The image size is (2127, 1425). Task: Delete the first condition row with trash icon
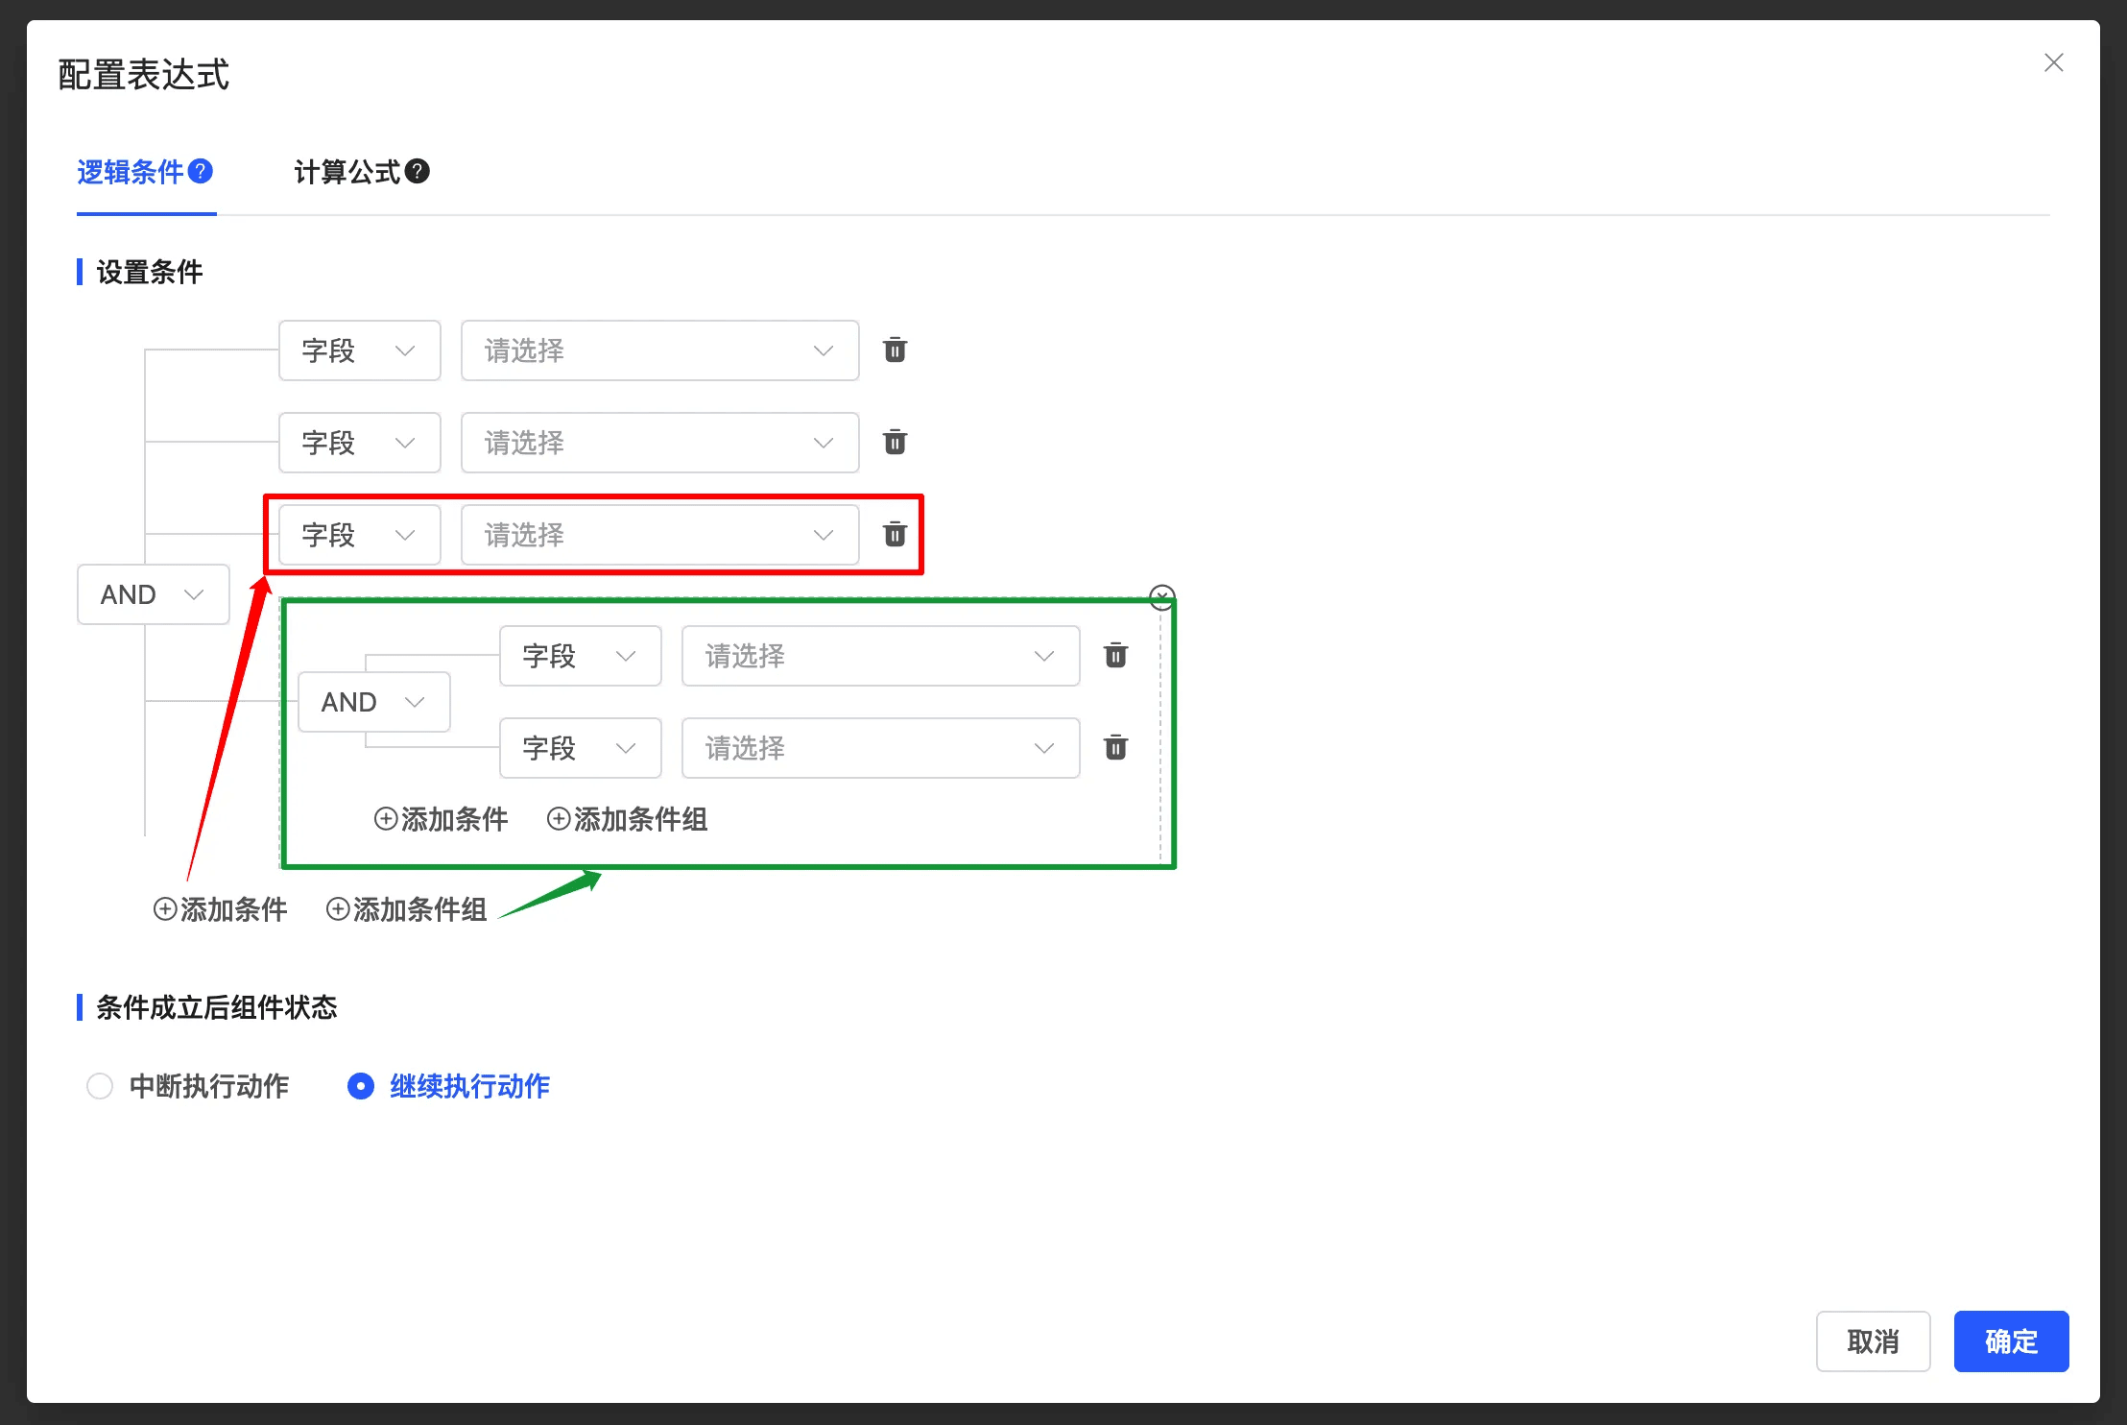tap(895, 350)
